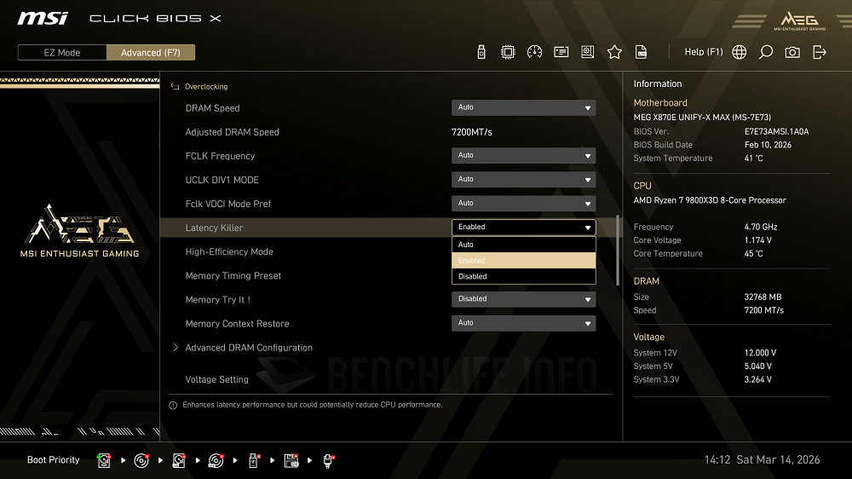The image size is (852, 479).
Task: Select the Adjusted DRAM Speed 7200MT/s value
Action: [472, 132]
